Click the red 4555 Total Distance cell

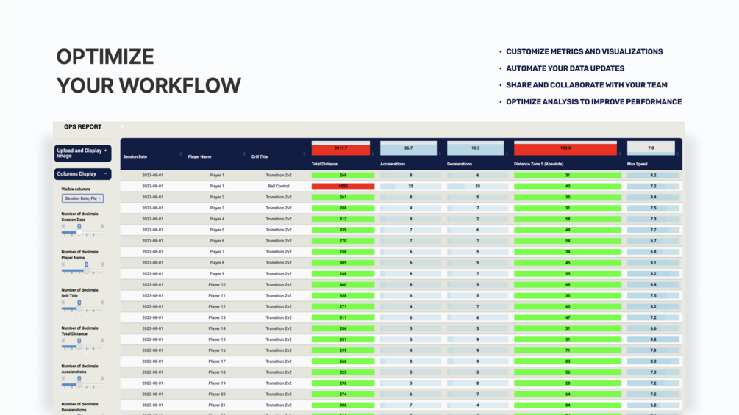click(x=343, y=187)
